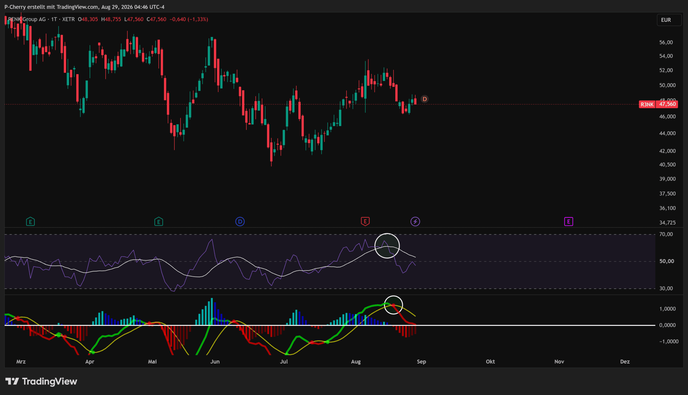
Task: Click the low value L47,560
Action: (134, 19)
